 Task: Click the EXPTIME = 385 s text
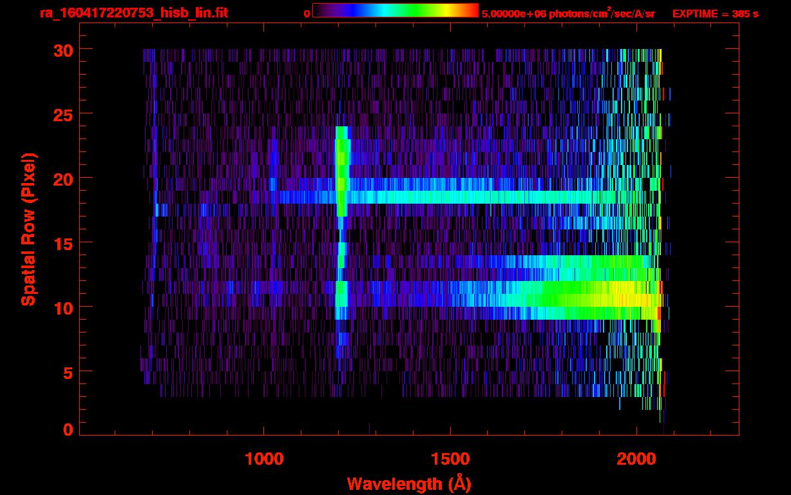point(715,14)
